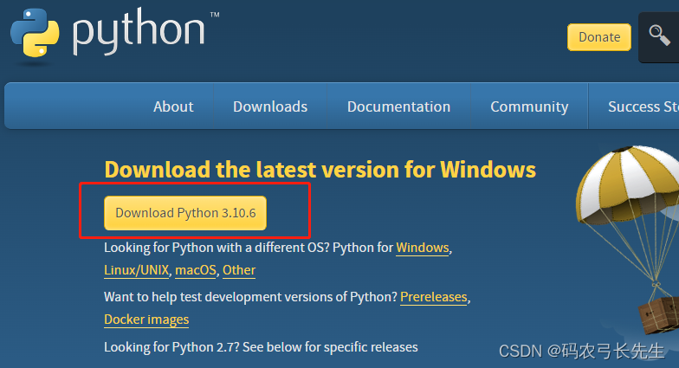
Task: Follow the Windows link
Action: [x=423, y=248]
